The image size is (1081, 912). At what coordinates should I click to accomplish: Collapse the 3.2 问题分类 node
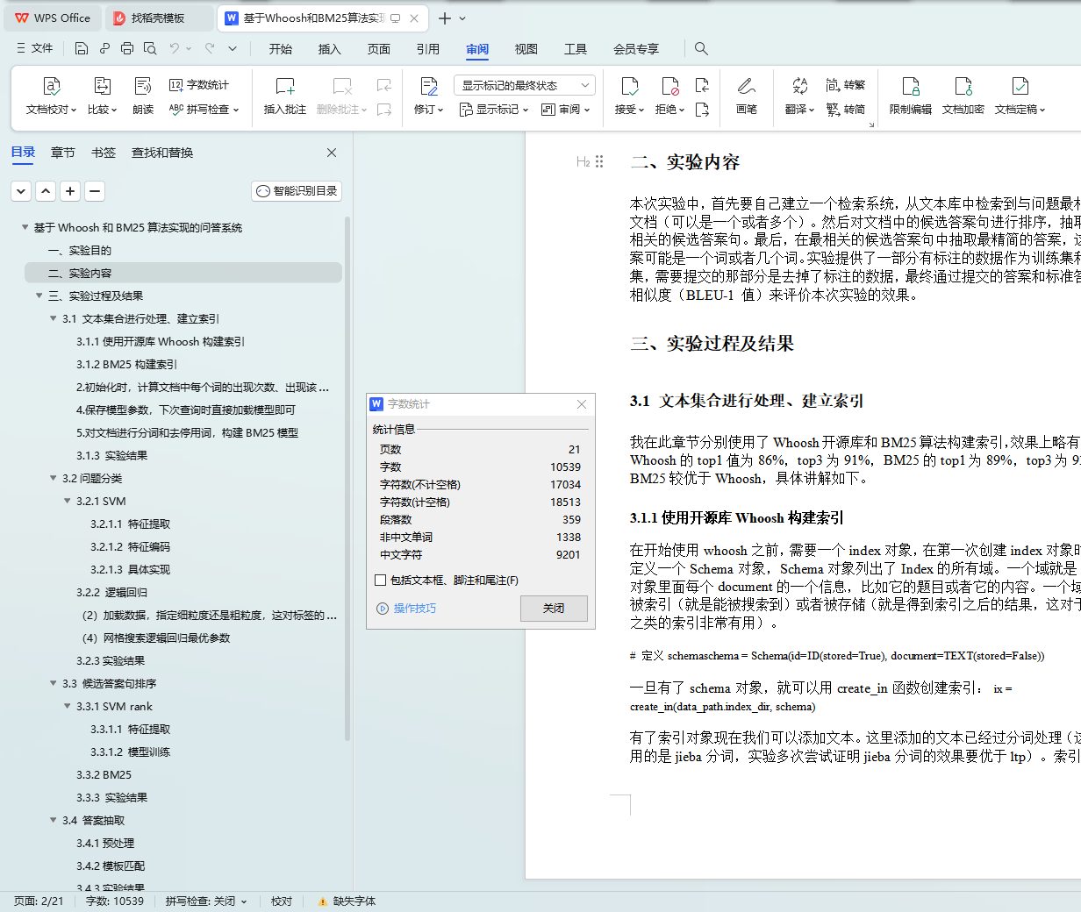54,478
